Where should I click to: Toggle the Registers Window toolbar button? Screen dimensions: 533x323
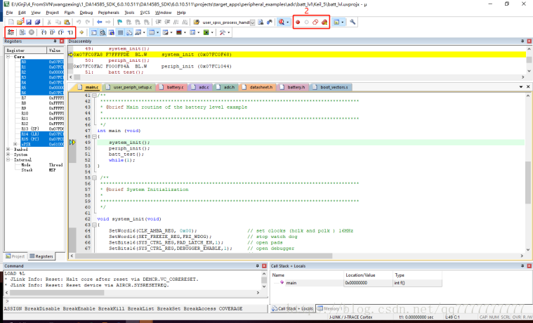coord(120,32)
